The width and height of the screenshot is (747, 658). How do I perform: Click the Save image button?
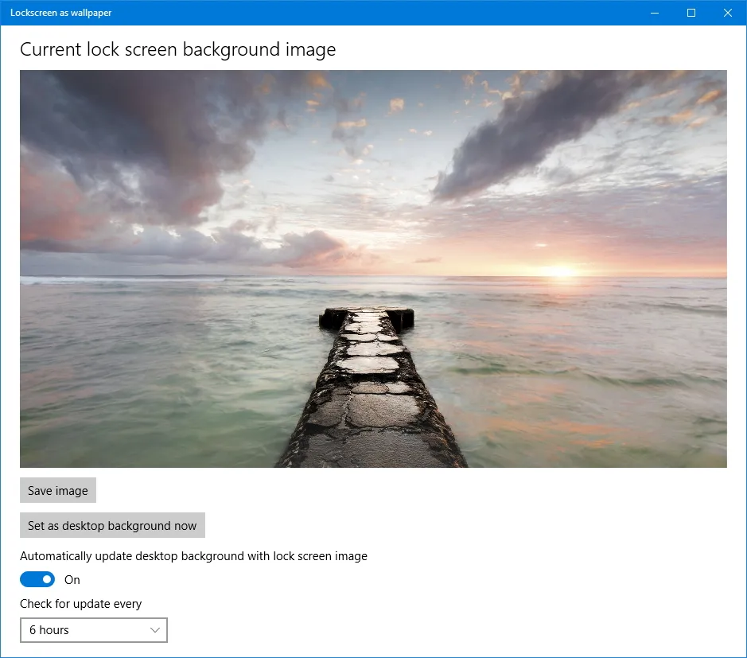point(57,490)
